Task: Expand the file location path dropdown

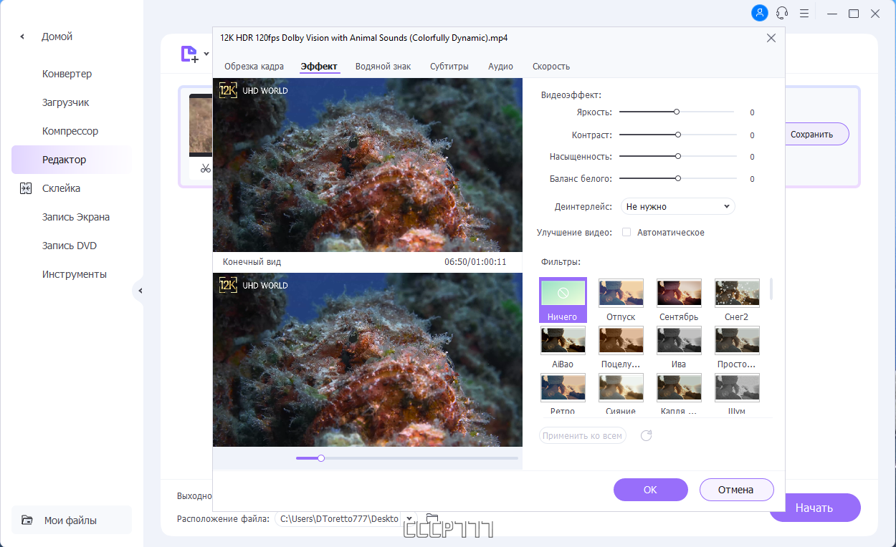Action: pyautogui.click(x=409, y=518)
